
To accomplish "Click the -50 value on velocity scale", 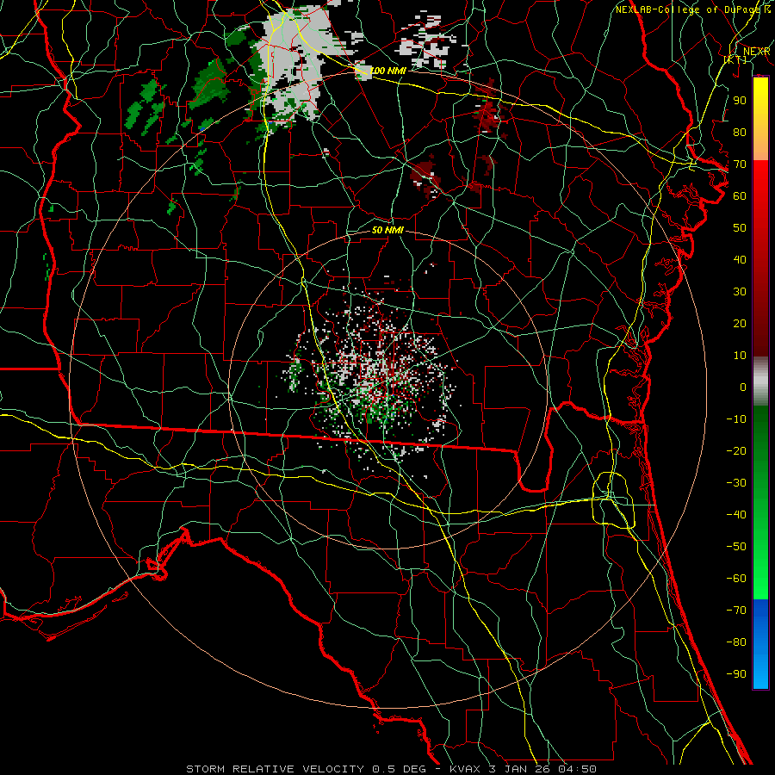I will 736,547.
